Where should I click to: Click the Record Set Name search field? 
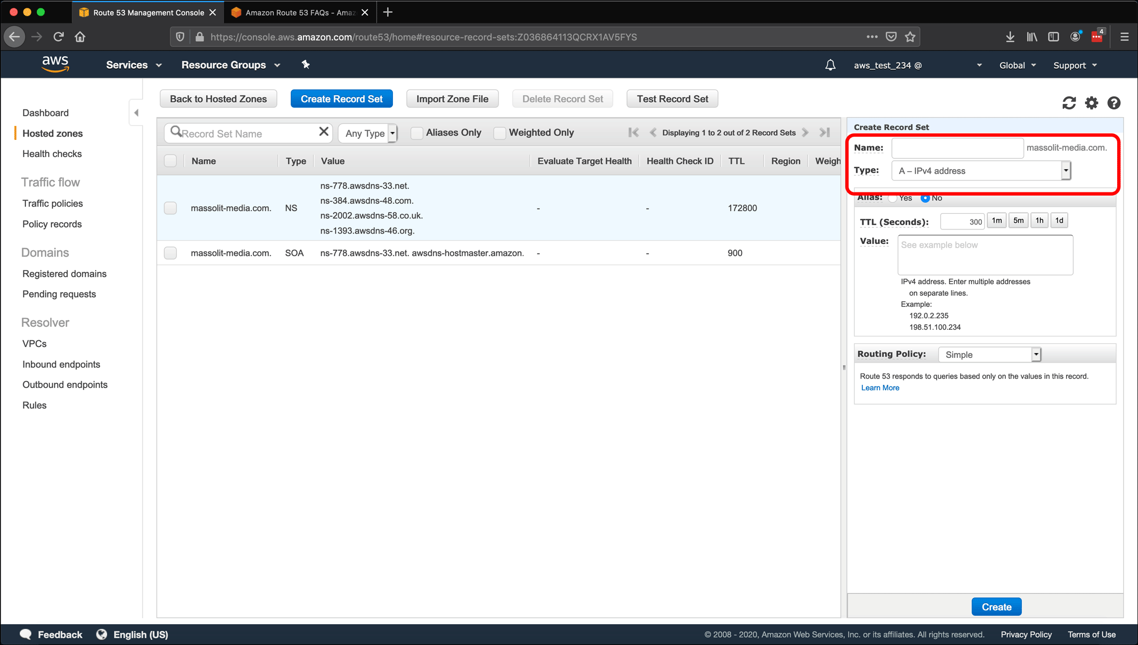tap(248, 133)
